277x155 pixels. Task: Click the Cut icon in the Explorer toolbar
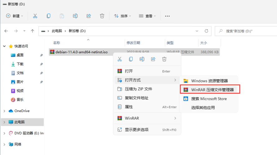tap(35, 16)
